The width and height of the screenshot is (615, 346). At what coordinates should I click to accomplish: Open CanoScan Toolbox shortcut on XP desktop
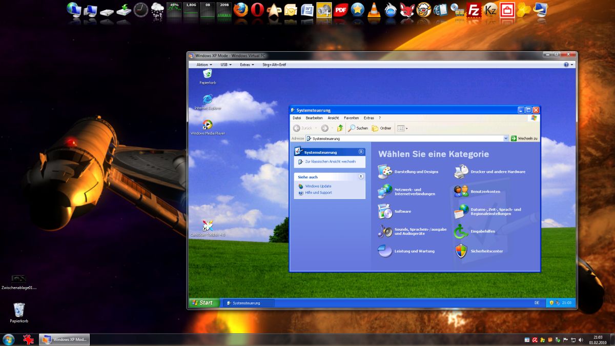pos(208,228)
